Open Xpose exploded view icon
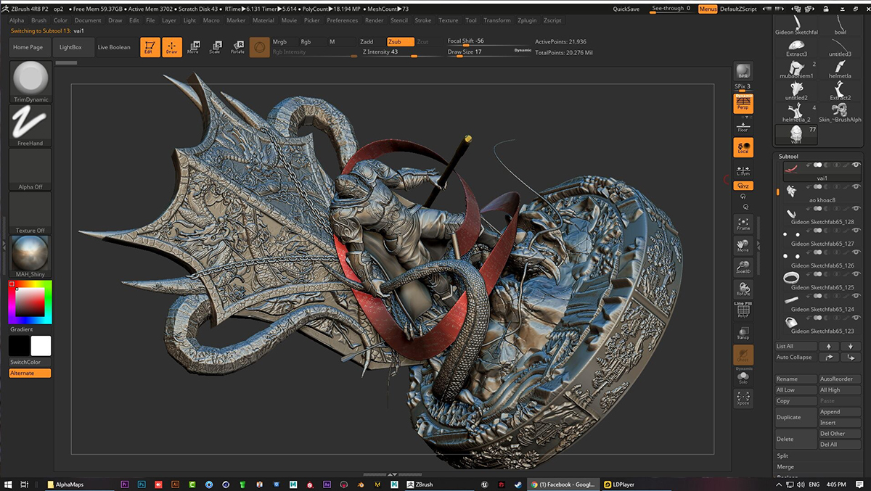871x491 pixels. 743,398
